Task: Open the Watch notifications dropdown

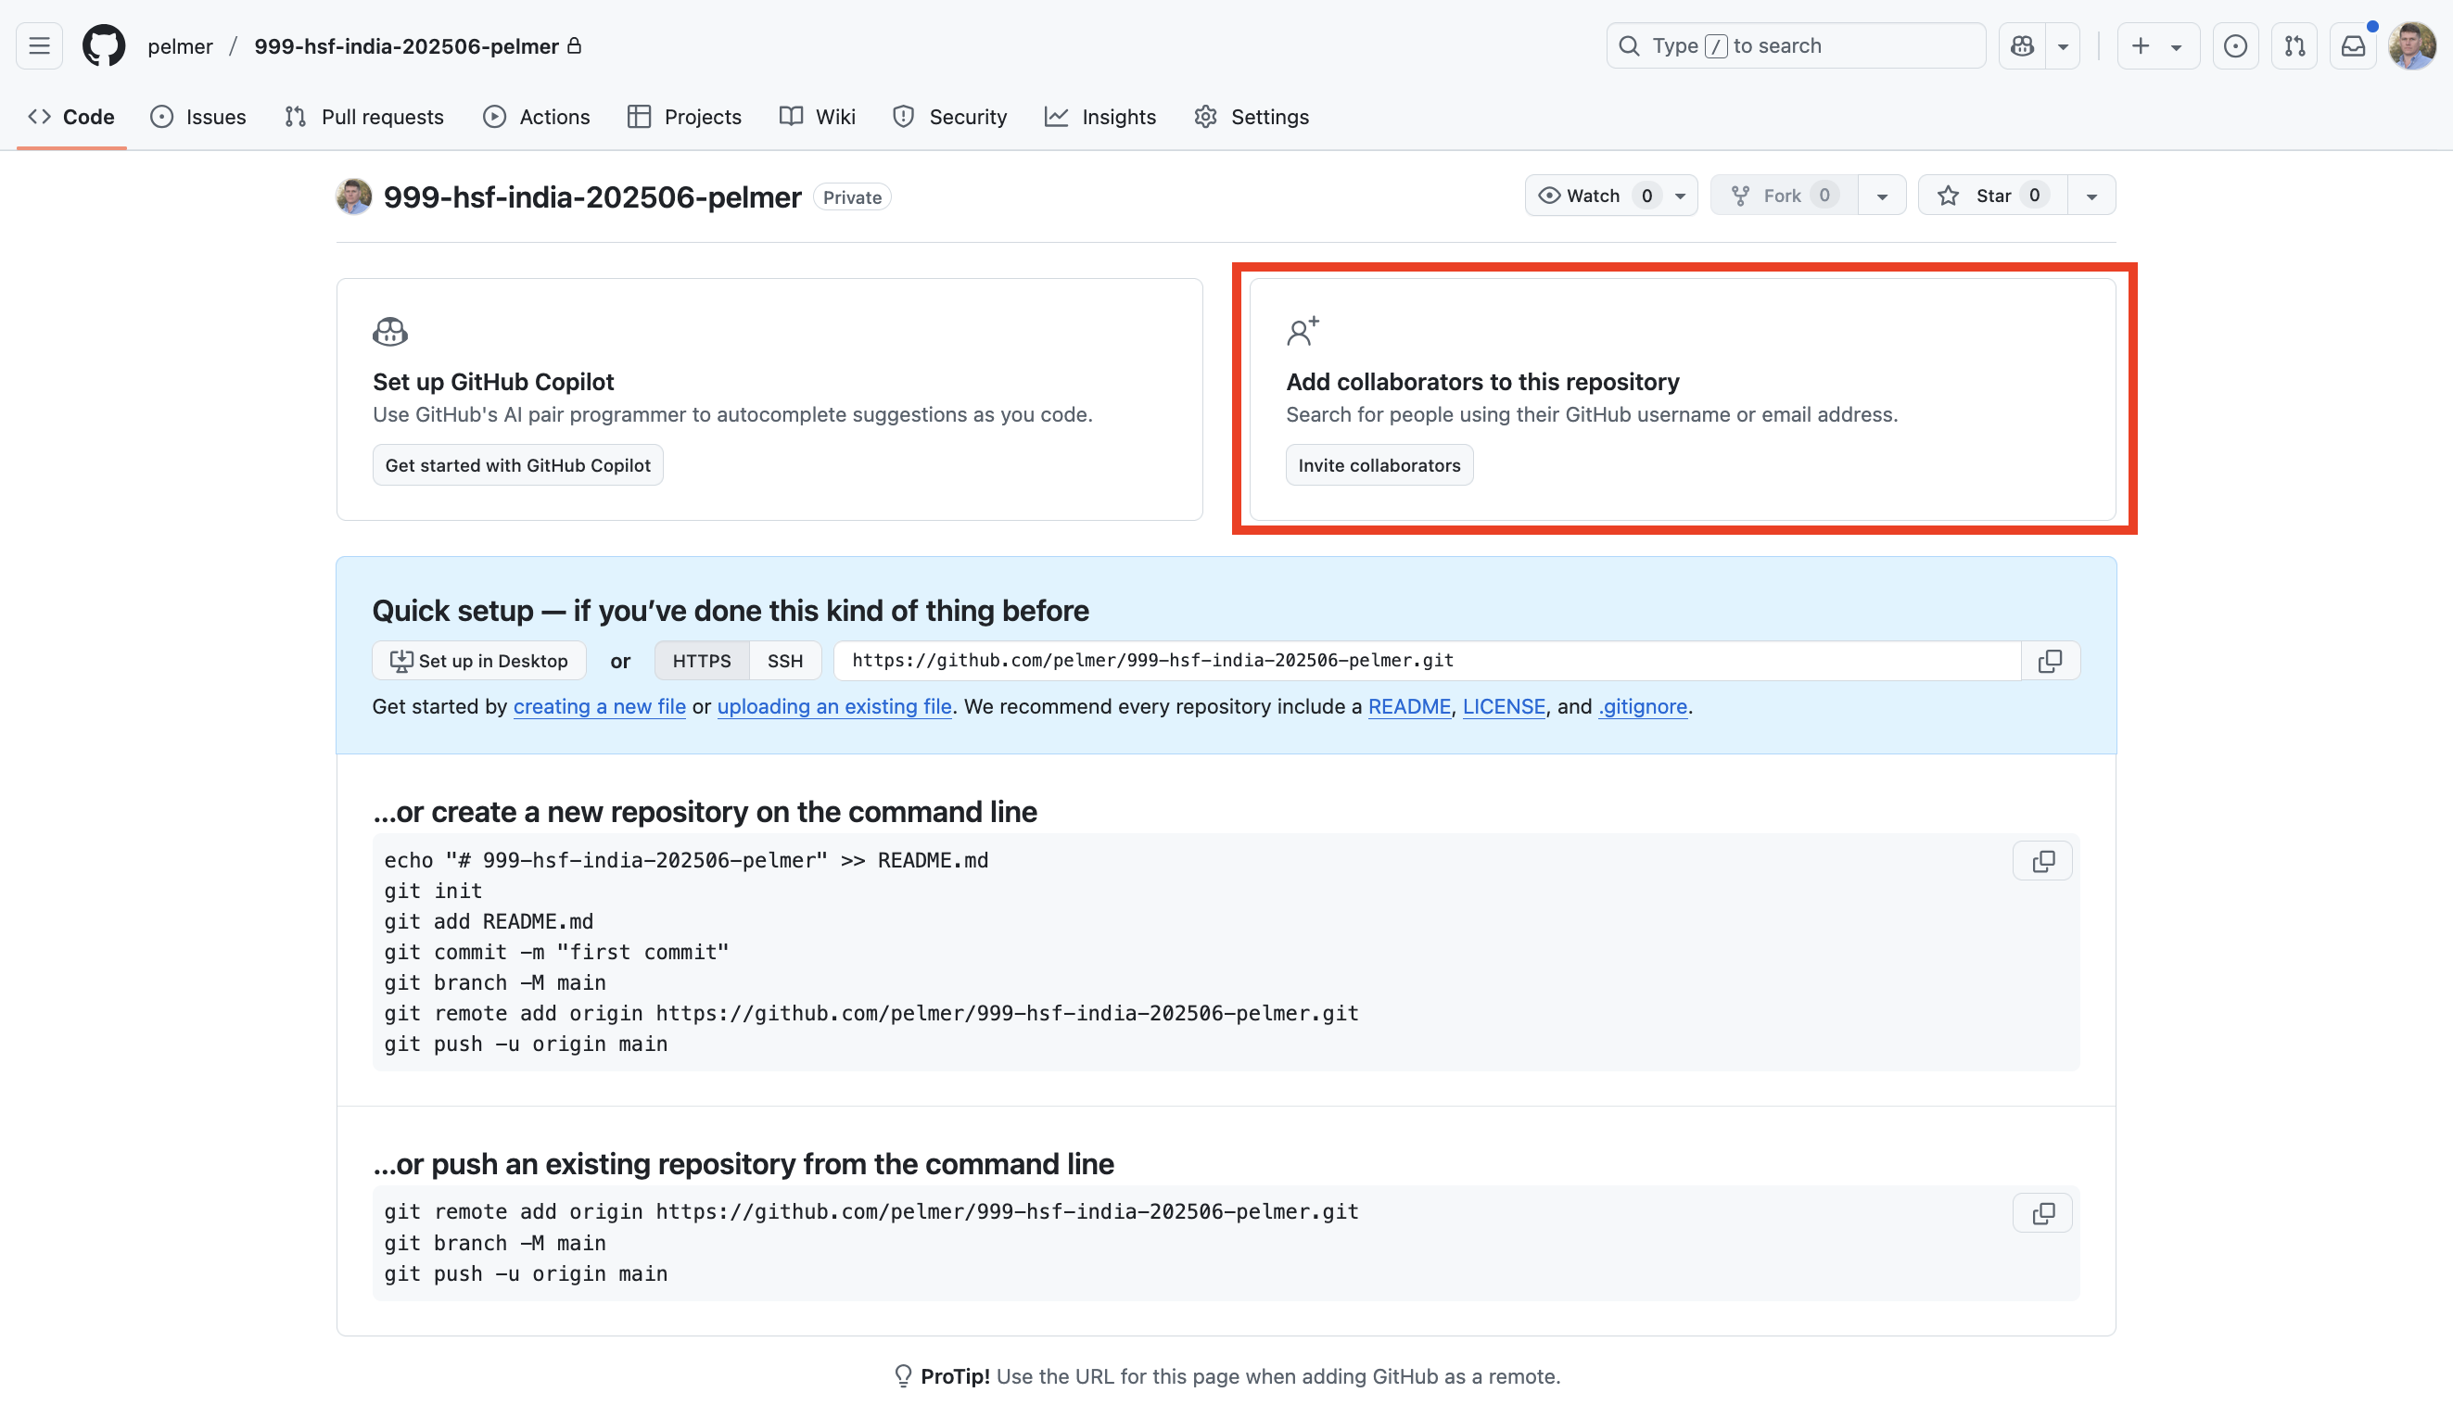Action: point(1611,196)
